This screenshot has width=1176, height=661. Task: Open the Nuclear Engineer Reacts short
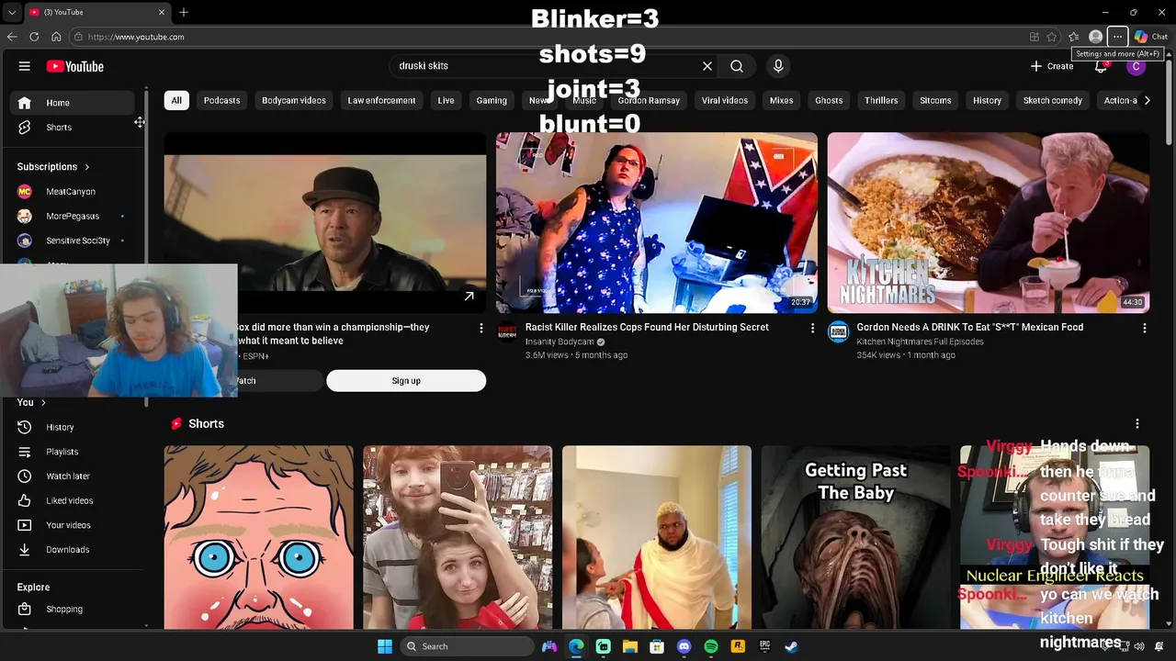1055,537
